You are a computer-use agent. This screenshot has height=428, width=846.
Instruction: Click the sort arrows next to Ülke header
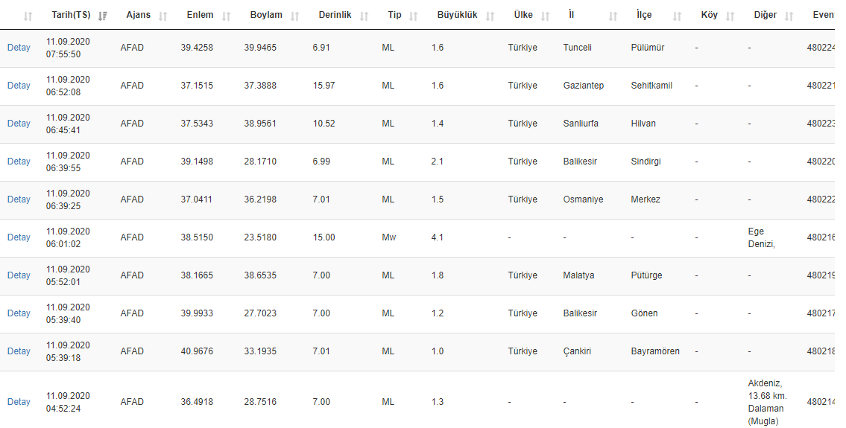tap(546, 16)
